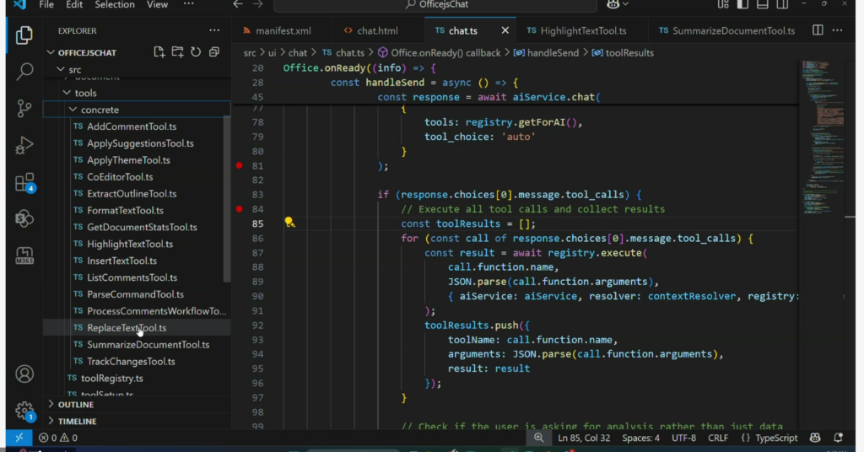The width and height of the screenshot is (864, 452).
Task: Expand the OUTLINE section
Action: [76, 405]
